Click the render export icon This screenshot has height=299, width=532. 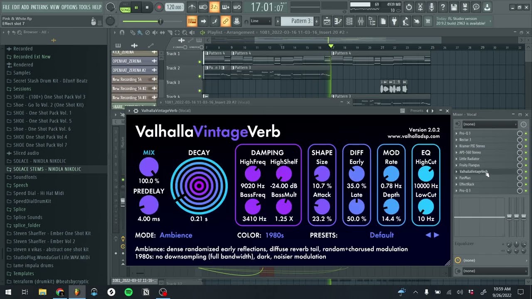pos(465,7)
